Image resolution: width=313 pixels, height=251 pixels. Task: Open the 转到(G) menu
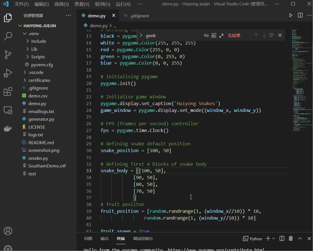click(102, 4)
